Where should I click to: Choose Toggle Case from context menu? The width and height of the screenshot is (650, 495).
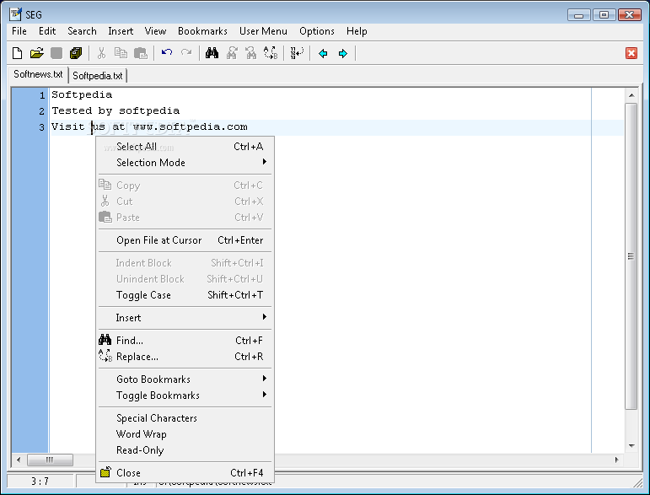tap(185, 295)
